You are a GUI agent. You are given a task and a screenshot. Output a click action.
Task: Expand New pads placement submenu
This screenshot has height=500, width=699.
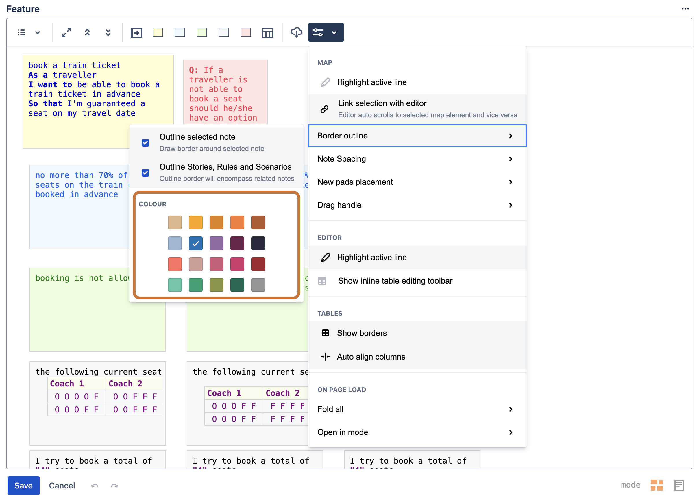point(417,182)
